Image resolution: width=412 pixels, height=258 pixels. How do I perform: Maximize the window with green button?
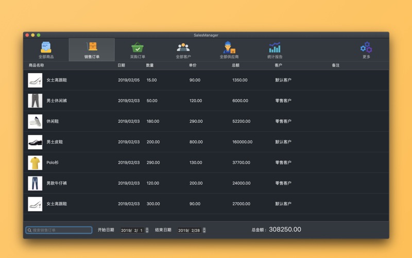39,35
